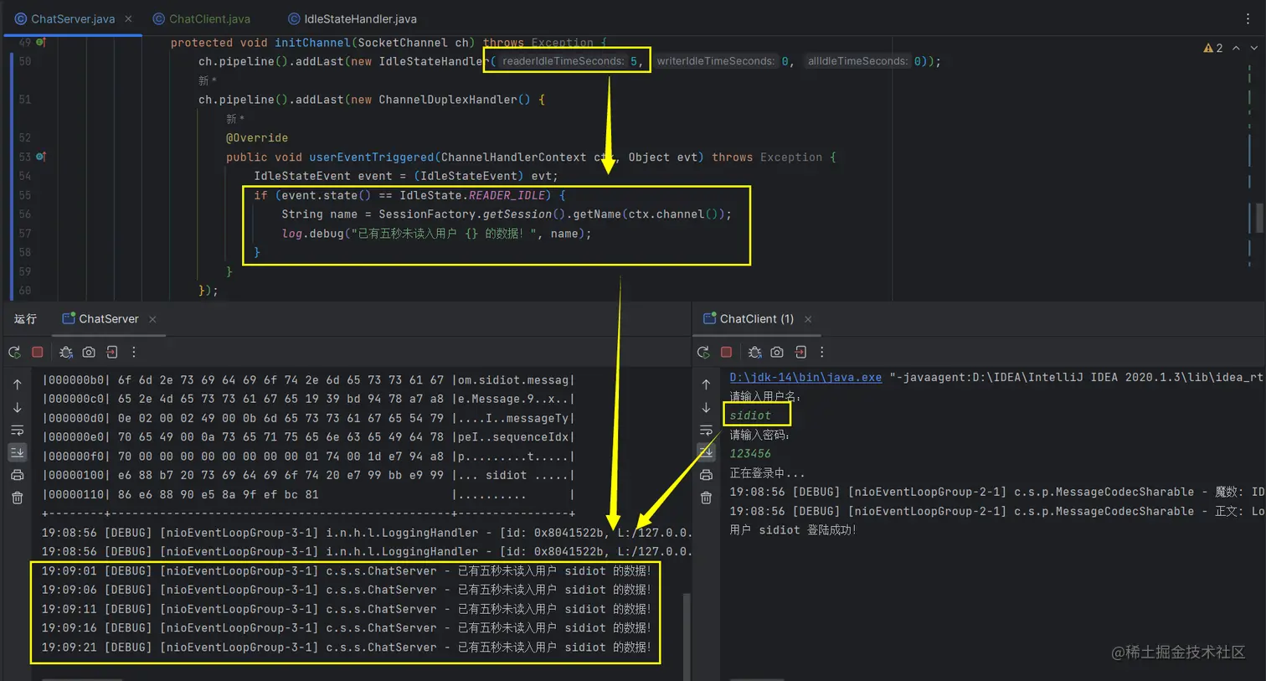Print the ChatClient console output

706,475
